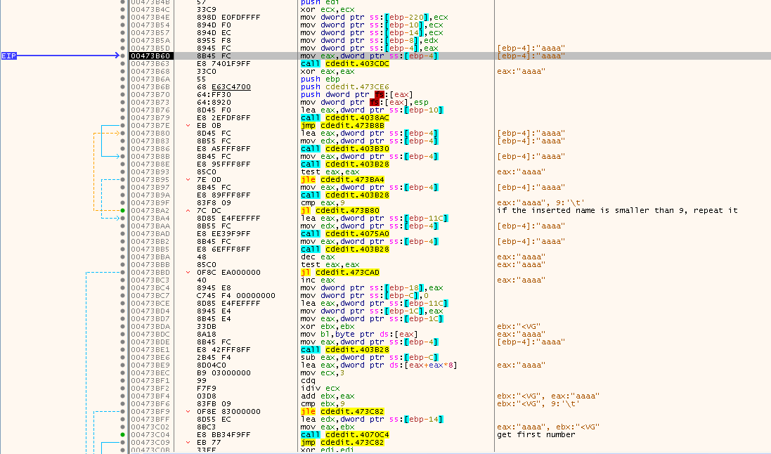Select the underlined E63C4700 operand bytes

pos(231,87)
